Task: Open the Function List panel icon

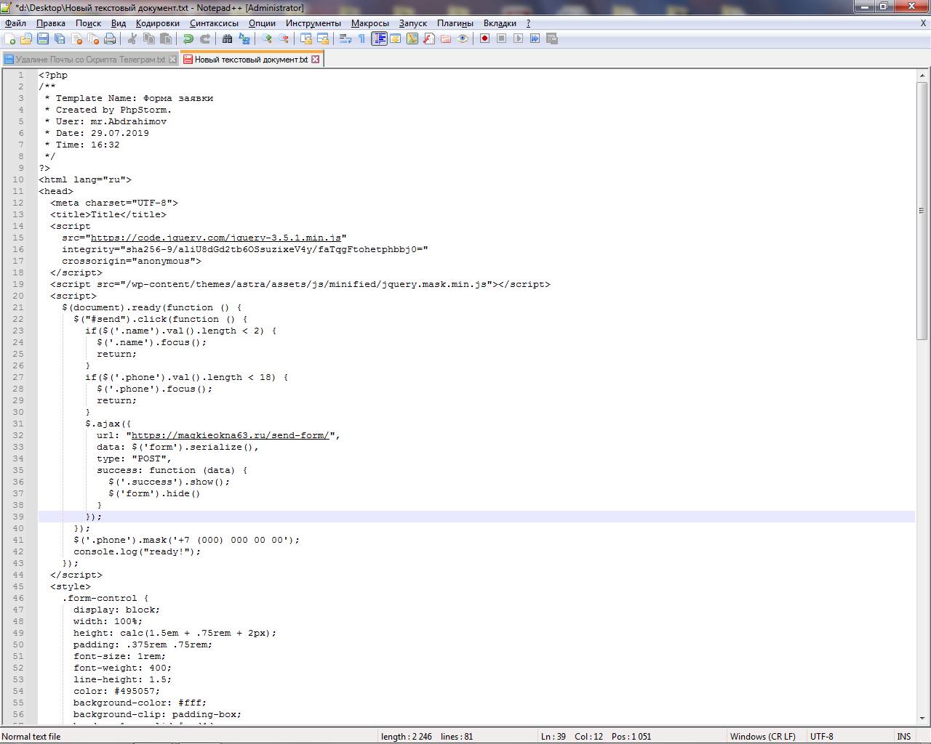Action: point(429,39)
